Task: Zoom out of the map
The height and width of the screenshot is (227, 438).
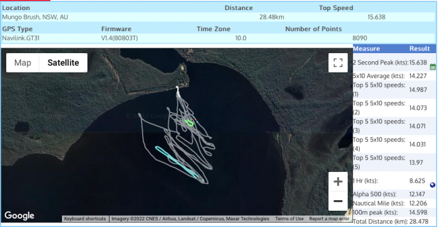Action: (338, 201)
